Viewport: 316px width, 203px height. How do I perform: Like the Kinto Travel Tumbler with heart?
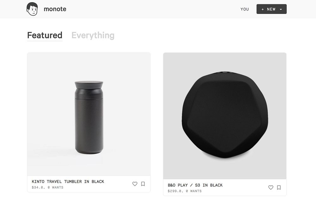click(x=135, y=184)
